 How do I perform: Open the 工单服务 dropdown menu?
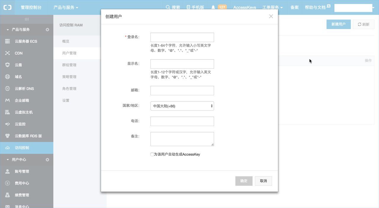[272, 7]
